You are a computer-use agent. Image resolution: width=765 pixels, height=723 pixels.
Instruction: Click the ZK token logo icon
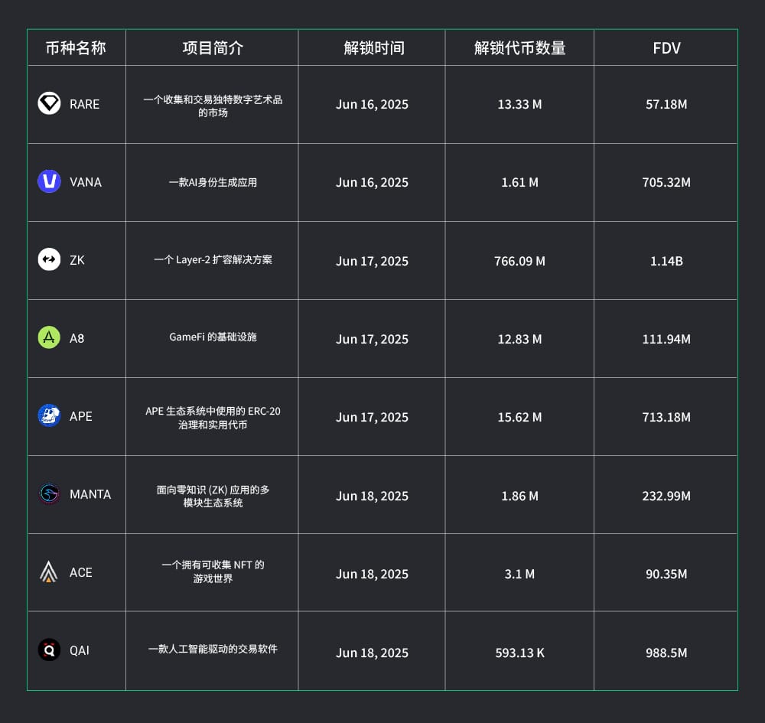pos(49,259)
